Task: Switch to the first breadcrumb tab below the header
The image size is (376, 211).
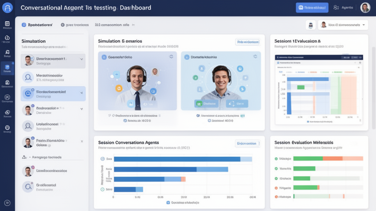Action: click(x=37, y=25)
